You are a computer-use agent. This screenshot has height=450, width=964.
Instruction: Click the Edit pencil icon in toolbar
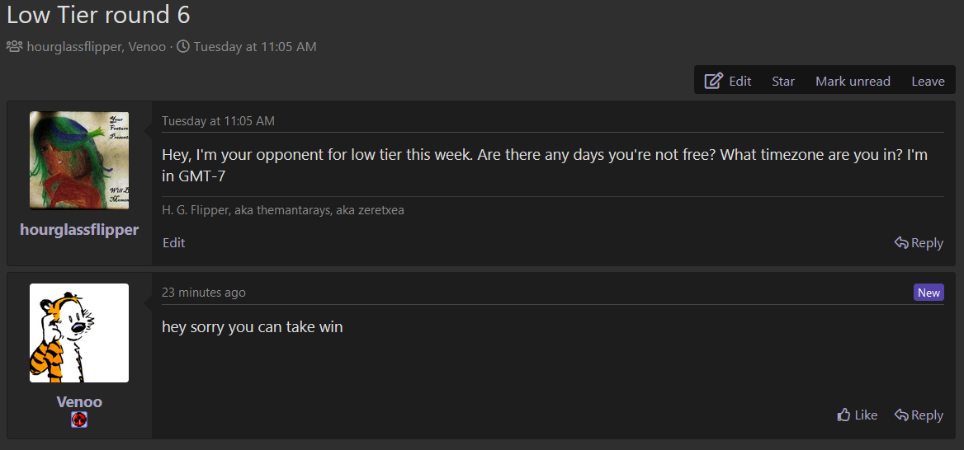[x=713, y=81]
